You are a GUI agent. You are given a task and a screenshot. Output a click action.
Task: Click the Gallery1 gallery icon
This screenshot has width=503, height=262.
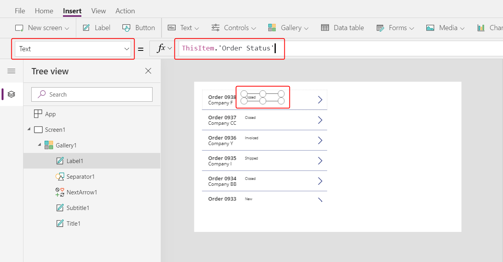pos(49,145)
